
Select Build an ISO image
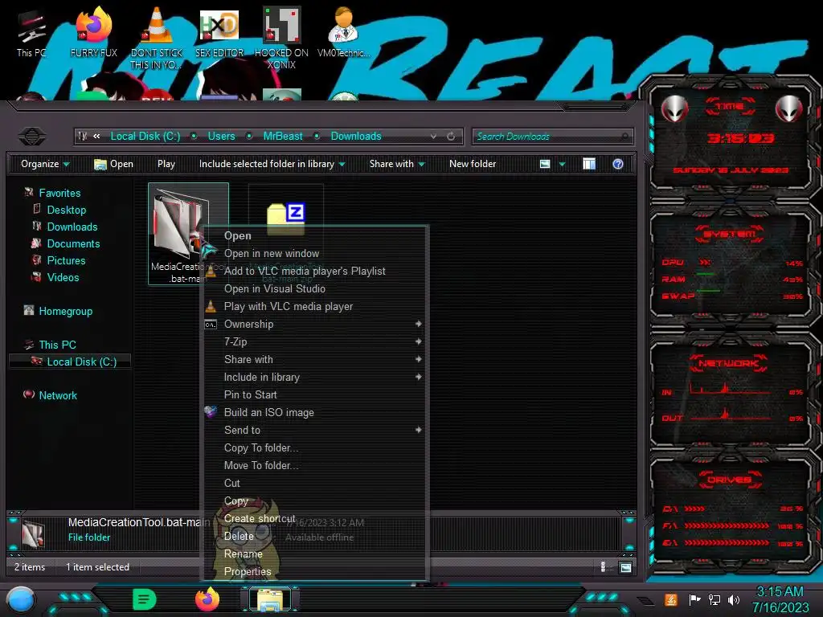[x=314, y=412]
